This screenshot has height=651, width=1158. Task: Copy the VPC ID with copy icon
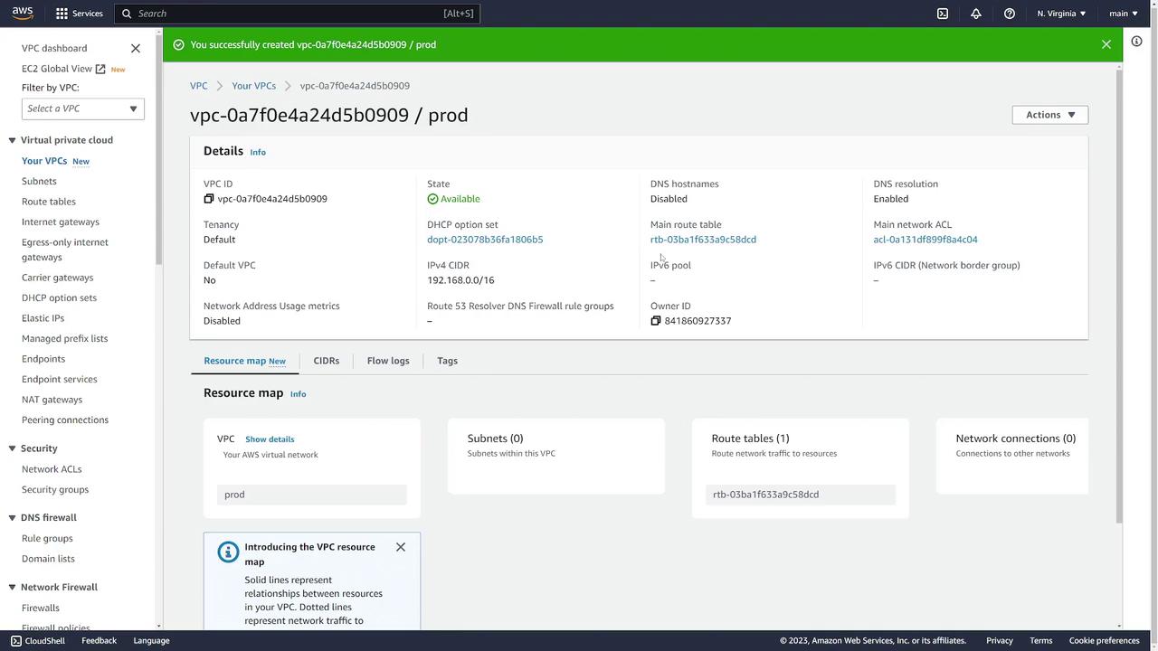tap(209, 199)
